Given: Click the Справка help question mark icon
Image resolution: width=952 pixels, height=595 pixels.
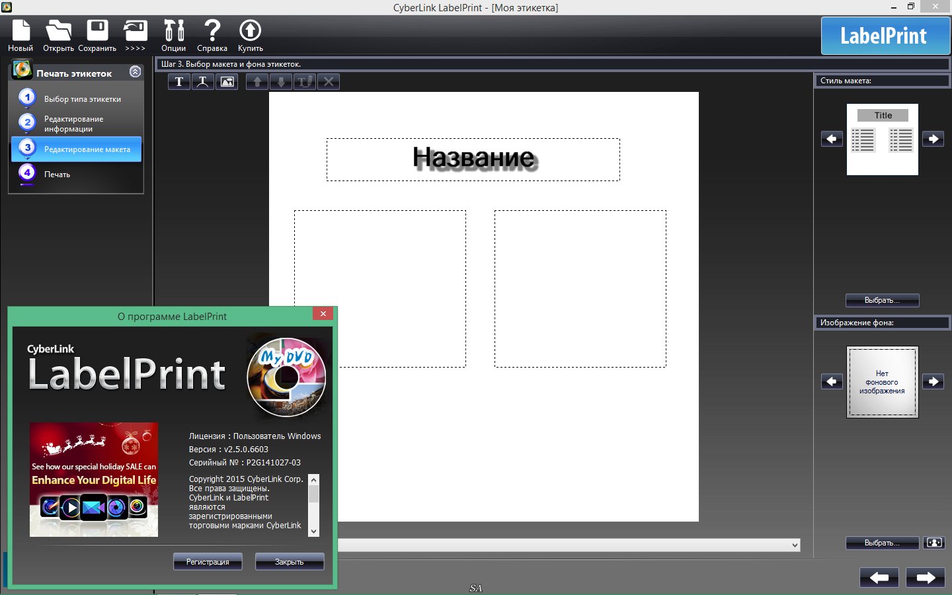Looking at the screenshot, I should [x=212, y=31].
